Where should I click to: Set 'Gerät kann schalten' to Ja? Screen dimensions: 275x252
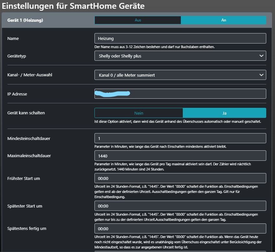tap(224, 113)
